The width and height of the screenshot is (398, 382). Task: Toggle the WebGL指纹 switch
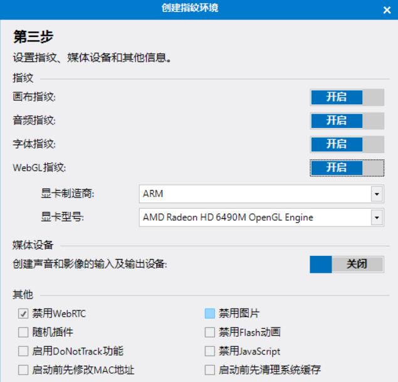(x=347, y=168)
